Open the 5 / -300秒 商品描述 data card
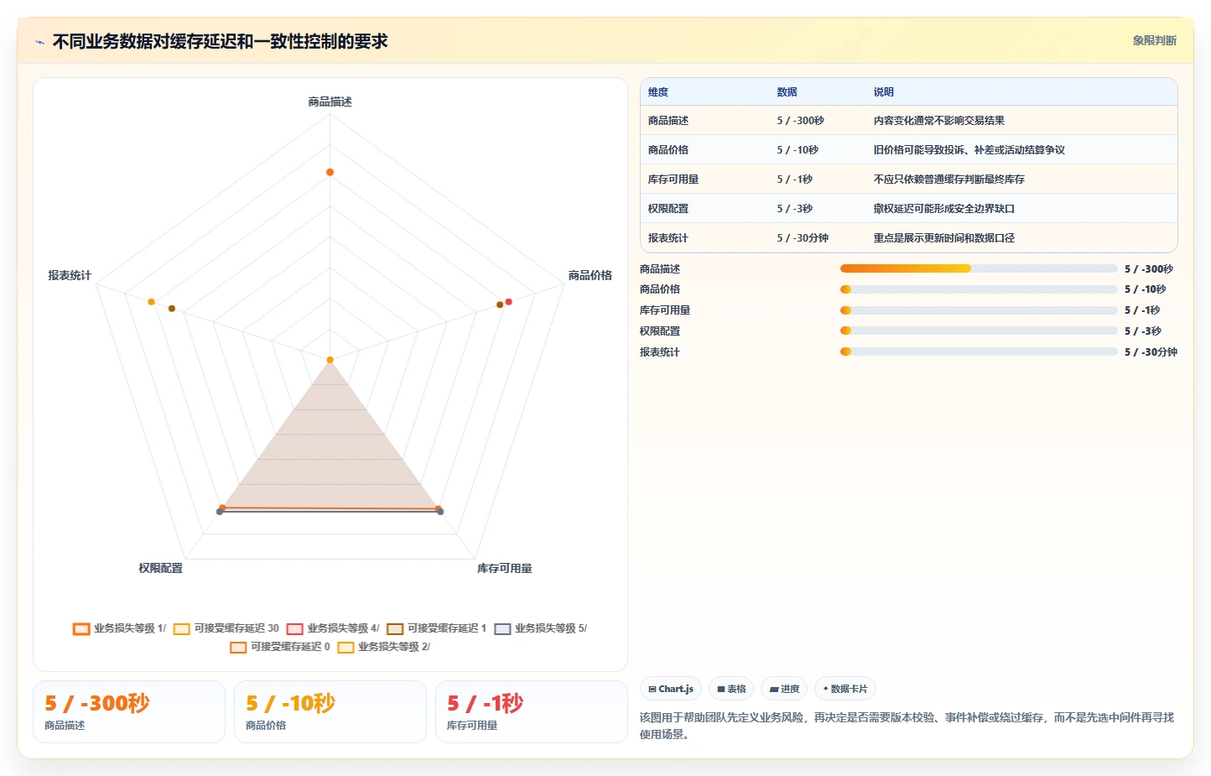This screenshot has width=1211, height=776. point(129,711)
